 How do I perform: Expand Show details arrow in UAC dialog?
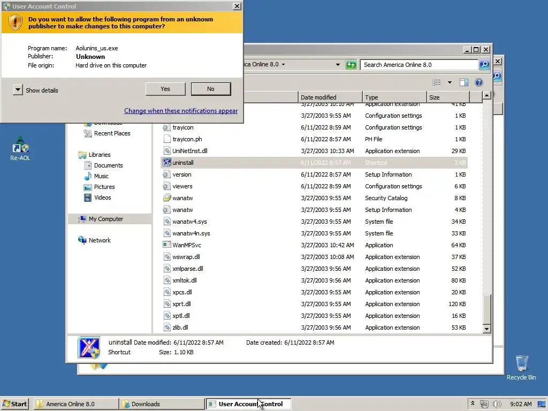click(x=18, y=90)
